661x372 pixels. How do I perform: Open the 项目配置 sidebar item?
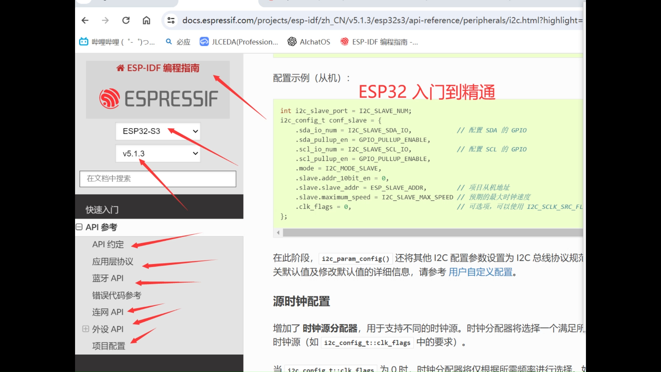point(108,346)
